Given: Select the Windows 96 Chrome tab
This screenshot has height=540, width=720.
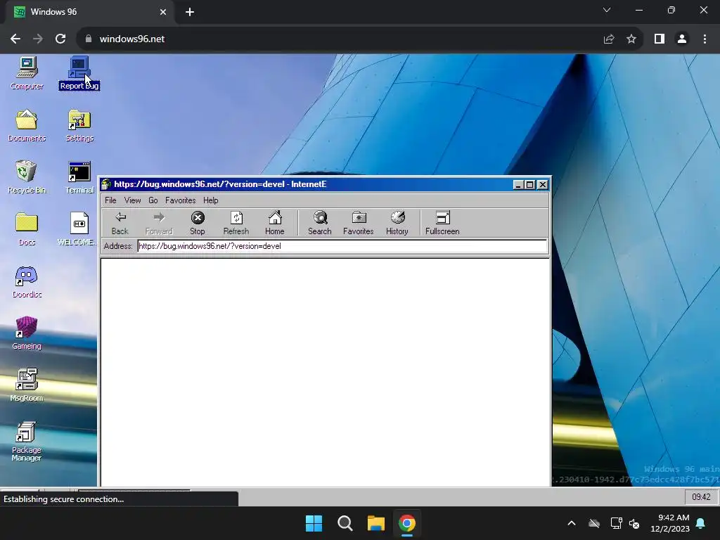Looking at the screenshot, I should pyautogui.click(x=91, y=12).
